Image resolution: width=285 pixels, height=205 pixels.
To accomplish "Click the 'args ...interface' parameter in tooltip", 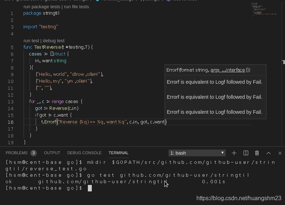I will point(228,70).
